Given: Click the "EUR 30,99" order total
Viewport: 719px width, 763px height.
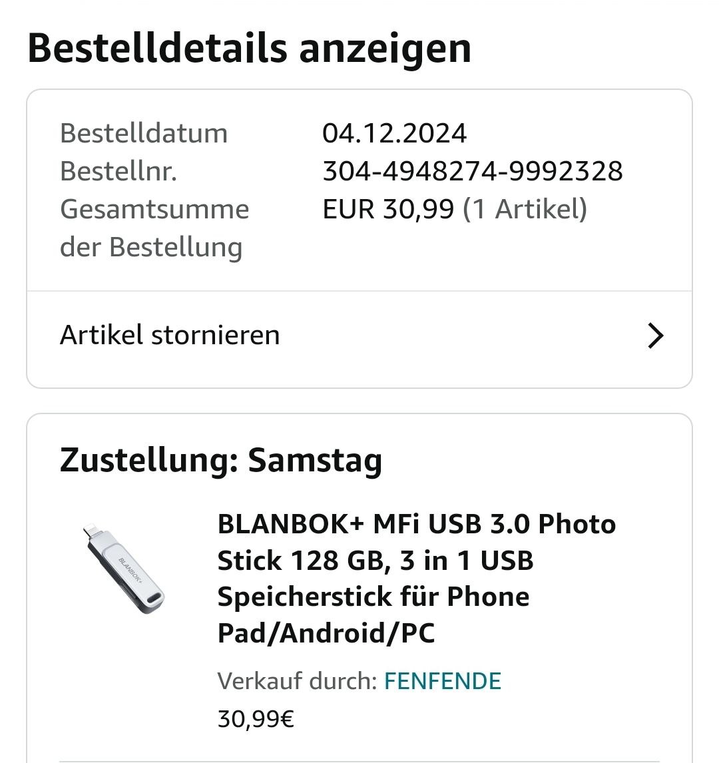Looking at the screenshot, I should coord(388,209).
